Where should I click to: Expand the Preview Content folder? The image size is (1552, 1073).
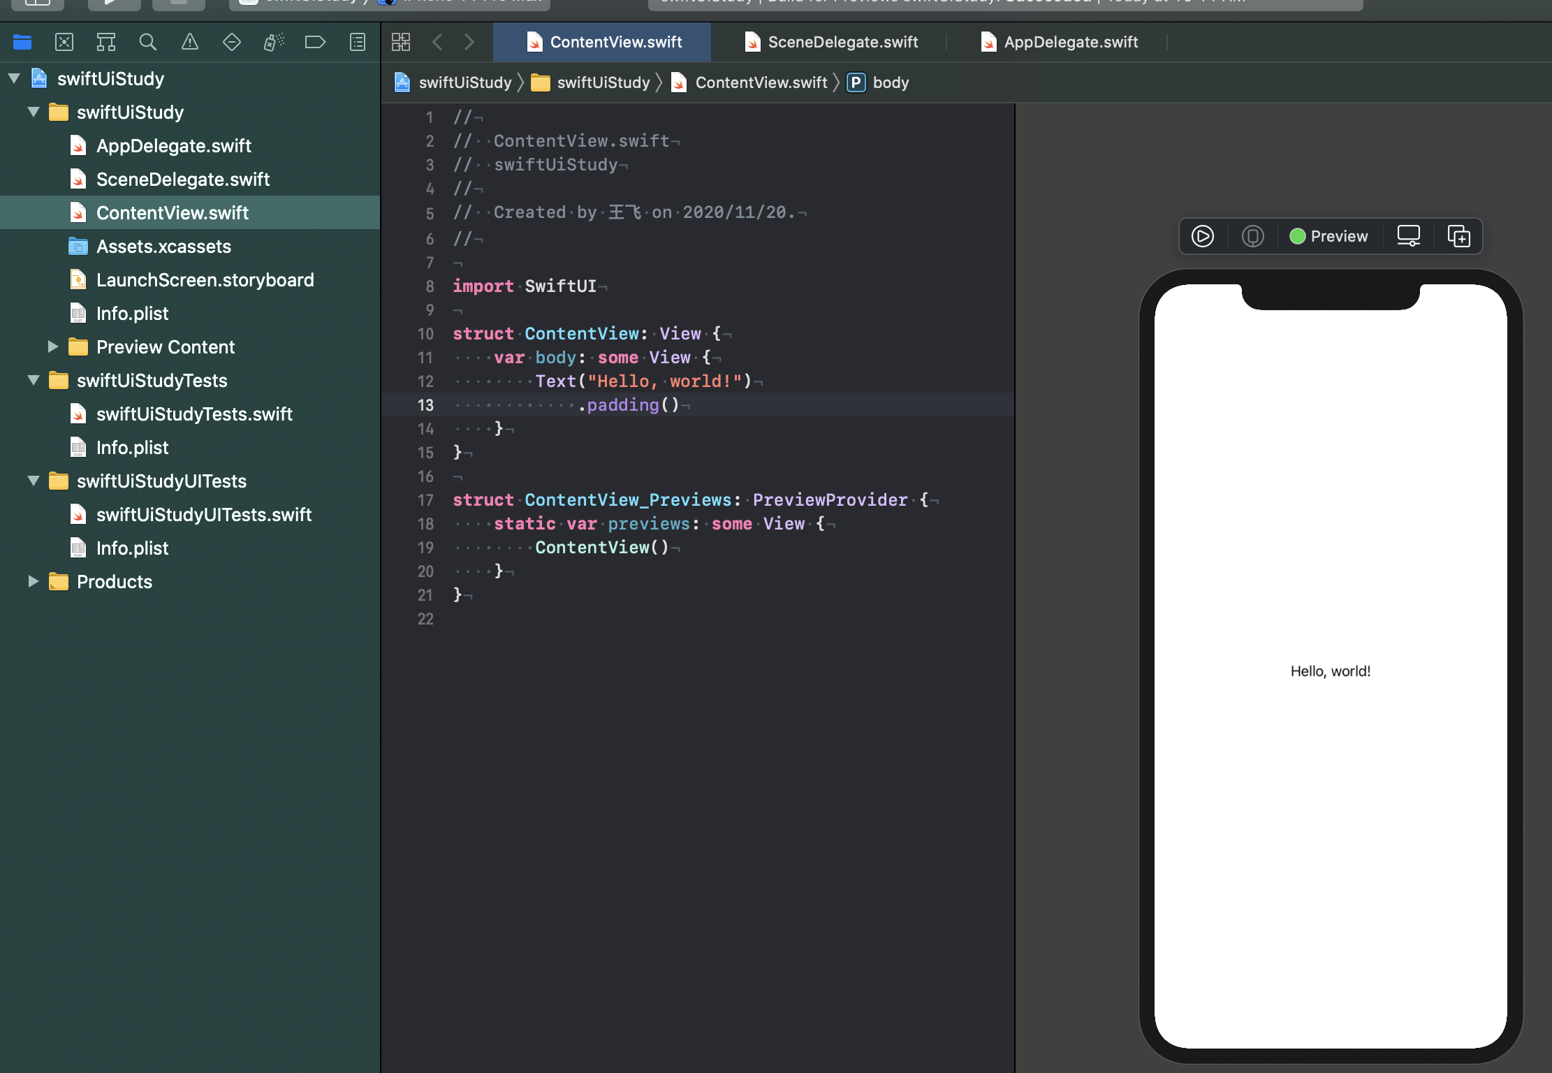52,346
